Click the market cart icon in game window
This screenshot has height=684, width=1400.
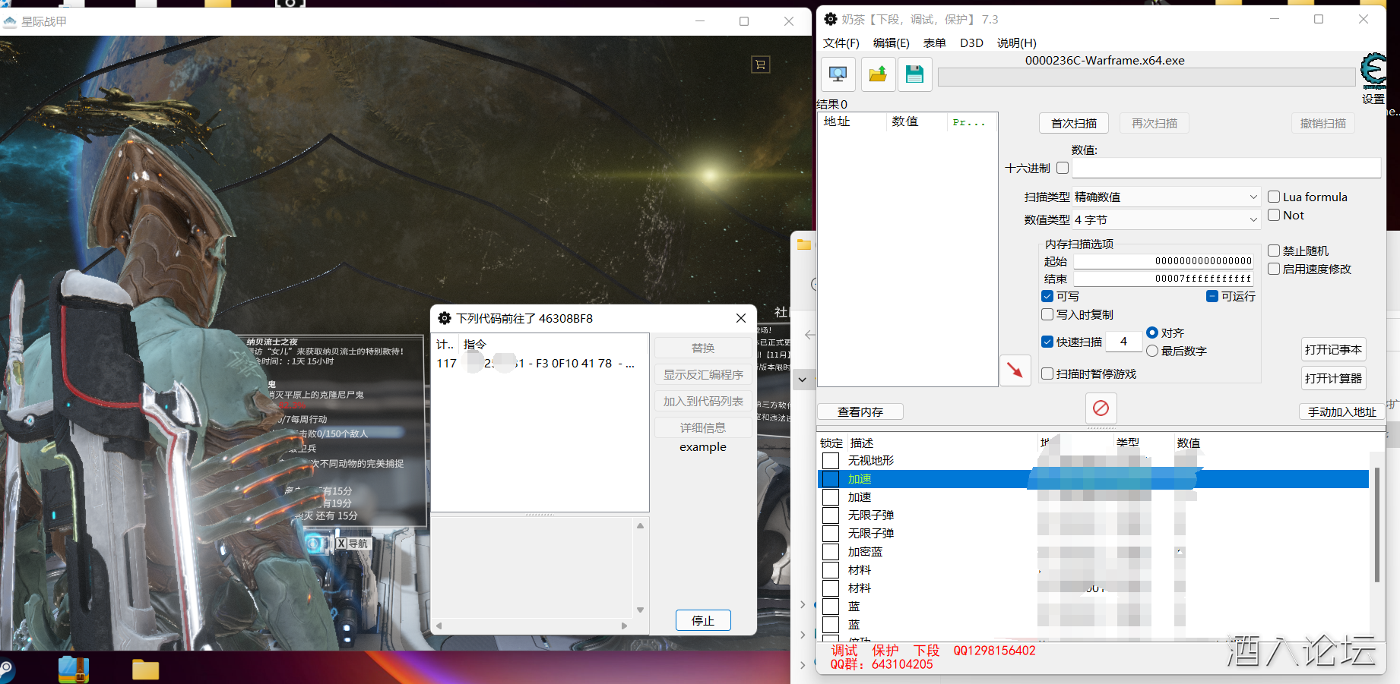coord(760,65)
